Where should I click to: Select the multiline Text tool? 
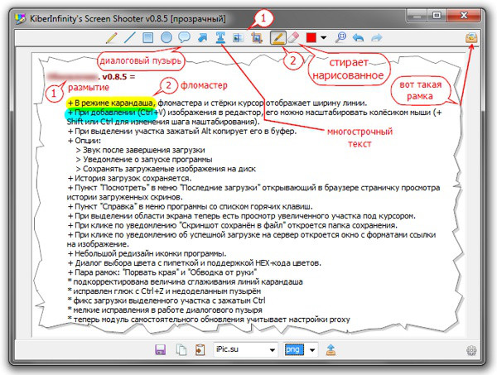click(220, 38)
